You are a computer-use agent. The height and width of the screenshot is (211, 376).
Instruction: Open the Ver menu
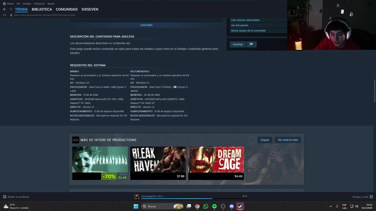18,4
